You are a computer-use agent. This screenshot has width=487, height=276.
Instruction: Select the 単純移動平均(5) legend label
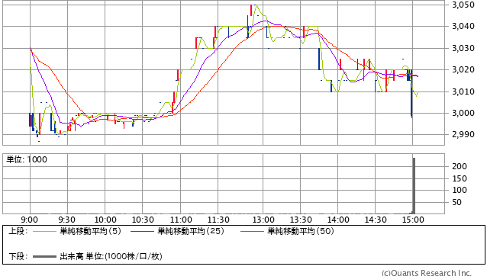[x=90, y=231]
